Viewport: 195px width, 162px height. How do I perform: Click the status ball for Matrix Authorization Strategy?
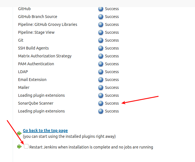tap(101, 56)
